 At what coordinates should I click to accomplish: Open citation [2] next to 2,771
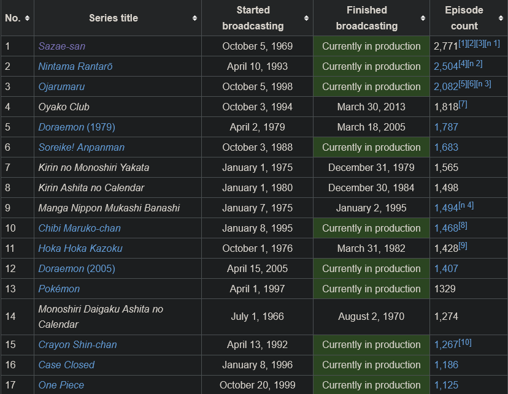472,44
